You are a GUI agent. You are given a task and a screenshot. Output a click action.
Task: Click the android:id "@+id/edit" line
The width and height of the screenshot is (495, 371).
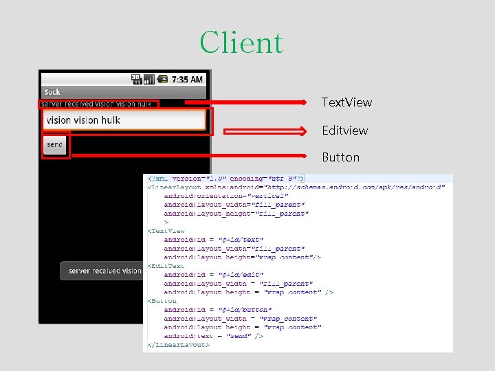point(214,275)
